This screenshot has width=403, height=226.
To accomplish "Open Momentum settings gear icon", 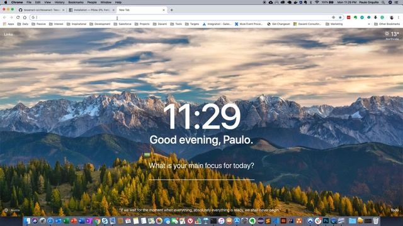I will coord(6,210).
